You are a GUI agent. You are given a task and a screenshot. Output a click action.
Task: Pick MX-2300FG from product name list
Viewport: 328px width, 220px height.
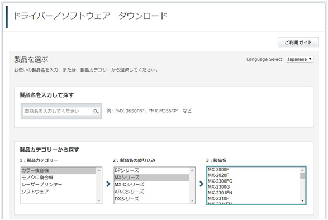point(253,181)
